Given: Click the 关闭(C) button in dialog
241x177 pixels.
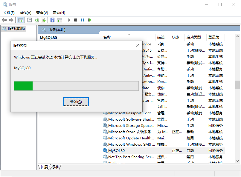Looking at the screenshot, I should (76, 102).
